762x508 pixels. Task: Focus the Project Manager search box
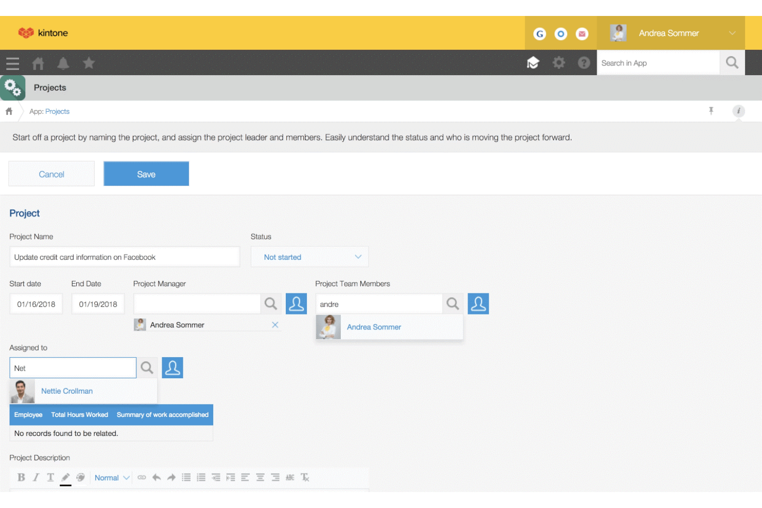click(197, 304)
